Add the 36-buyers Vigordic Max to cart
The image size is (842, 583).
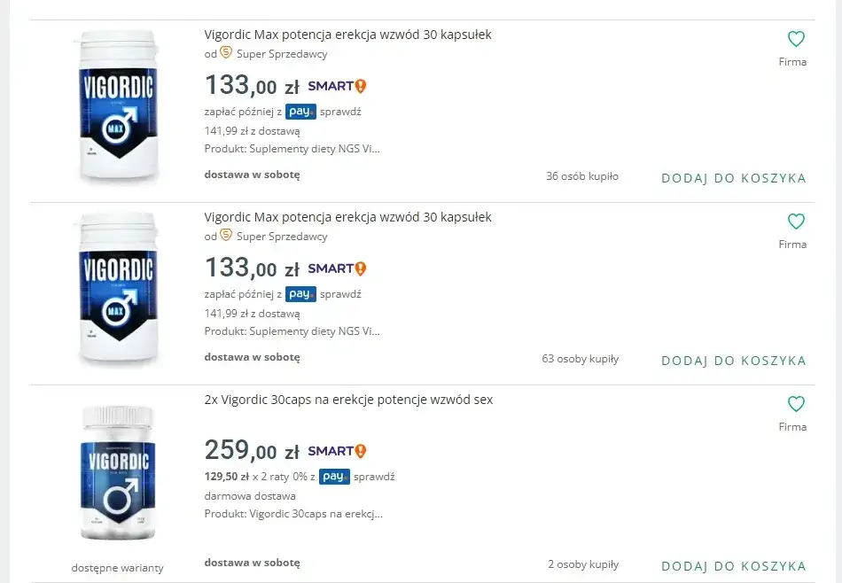tap(733, 178)
